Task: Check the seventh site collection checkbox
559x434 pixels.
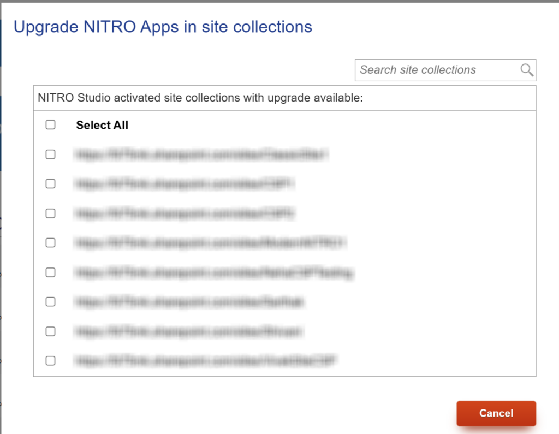Action: (x=51, y=331)
